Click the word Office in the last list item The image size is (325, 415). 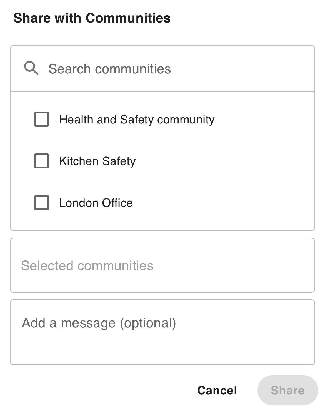[x=117, y=203]
